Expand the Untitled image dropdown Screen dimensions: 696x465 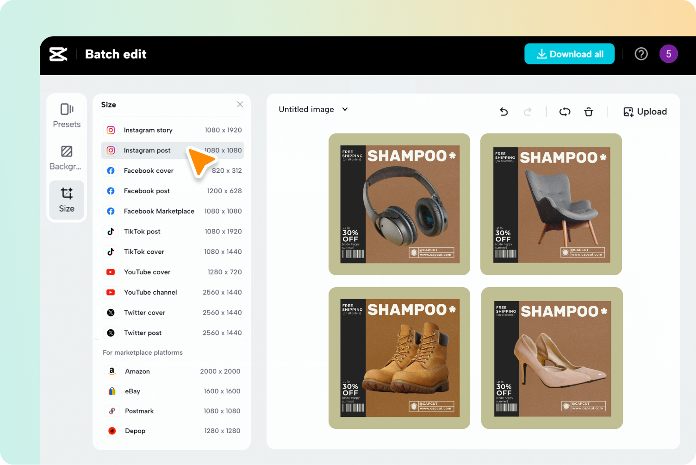[313, 109]
